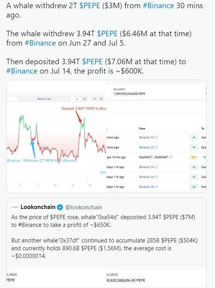Copy icon next to bottom Binance 16
The image size is (215, 288).
click(x=157, y=187)
